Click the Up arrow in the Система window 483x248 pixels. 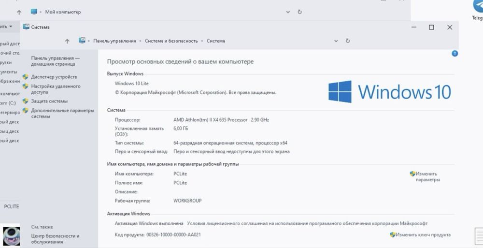point(67,41)
